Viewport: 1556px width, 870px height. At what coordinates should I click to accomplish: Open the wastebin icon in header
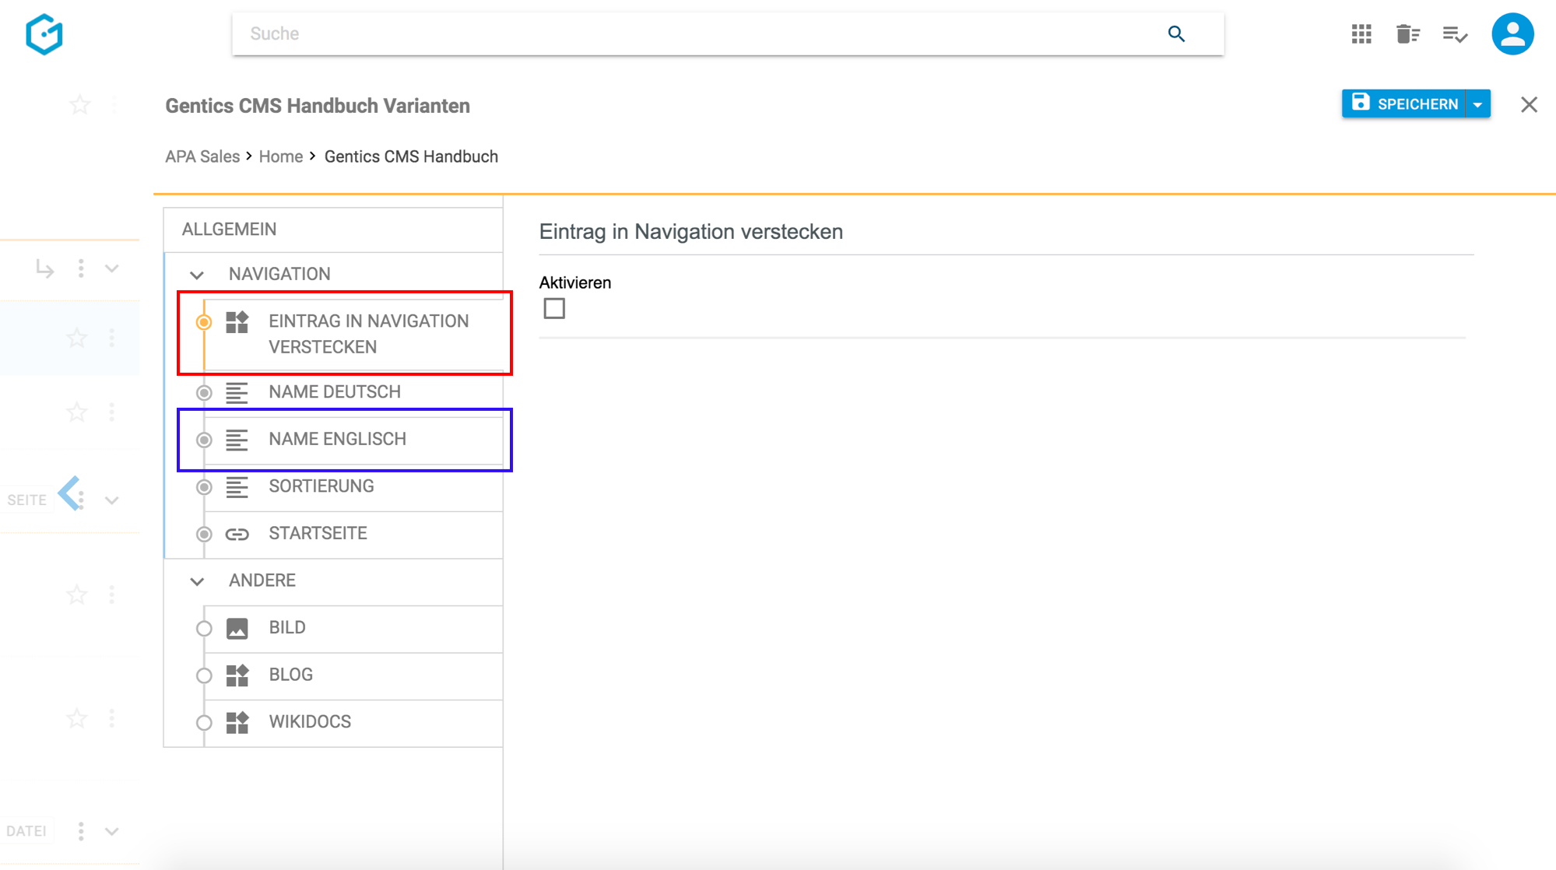1407,34
